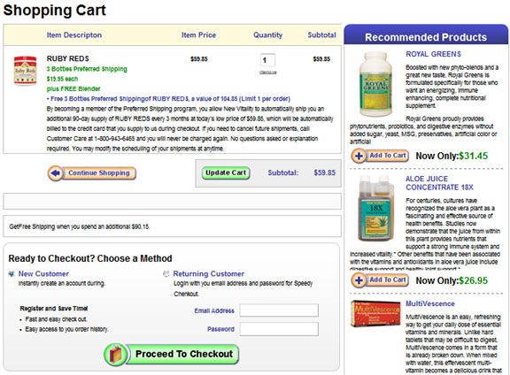Click the plus icon for Aloe Juice Add To Cart
This screenshot has height=375, width=510.
[359, 280]
